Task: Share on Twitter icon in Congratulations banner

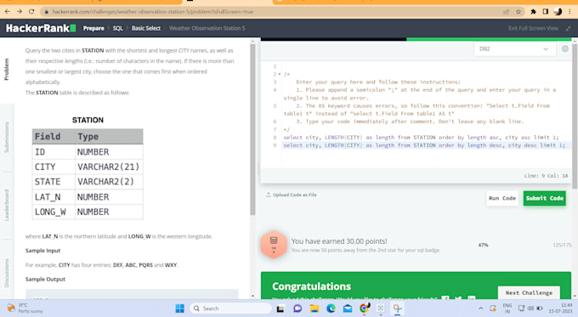Action: pyautogui.click(x=458, y=297)
